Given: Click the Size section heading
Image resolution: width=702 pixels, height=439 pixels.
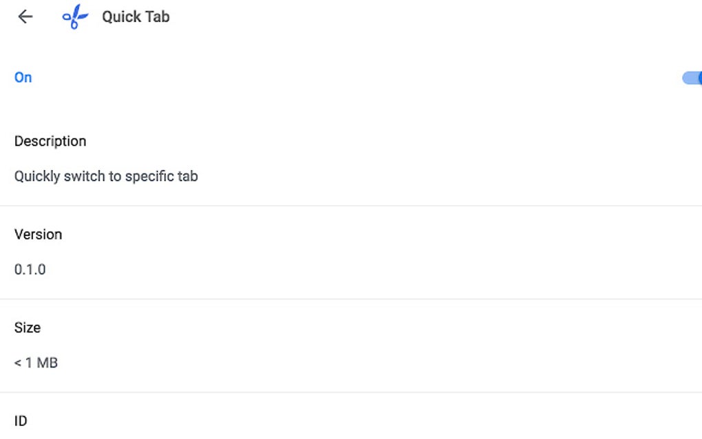Looking at the screenshot, I should tap(28, 328).
